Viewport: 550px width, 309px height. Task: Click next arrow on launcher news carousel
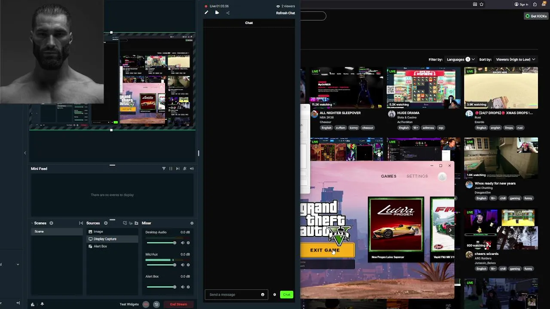450,230
